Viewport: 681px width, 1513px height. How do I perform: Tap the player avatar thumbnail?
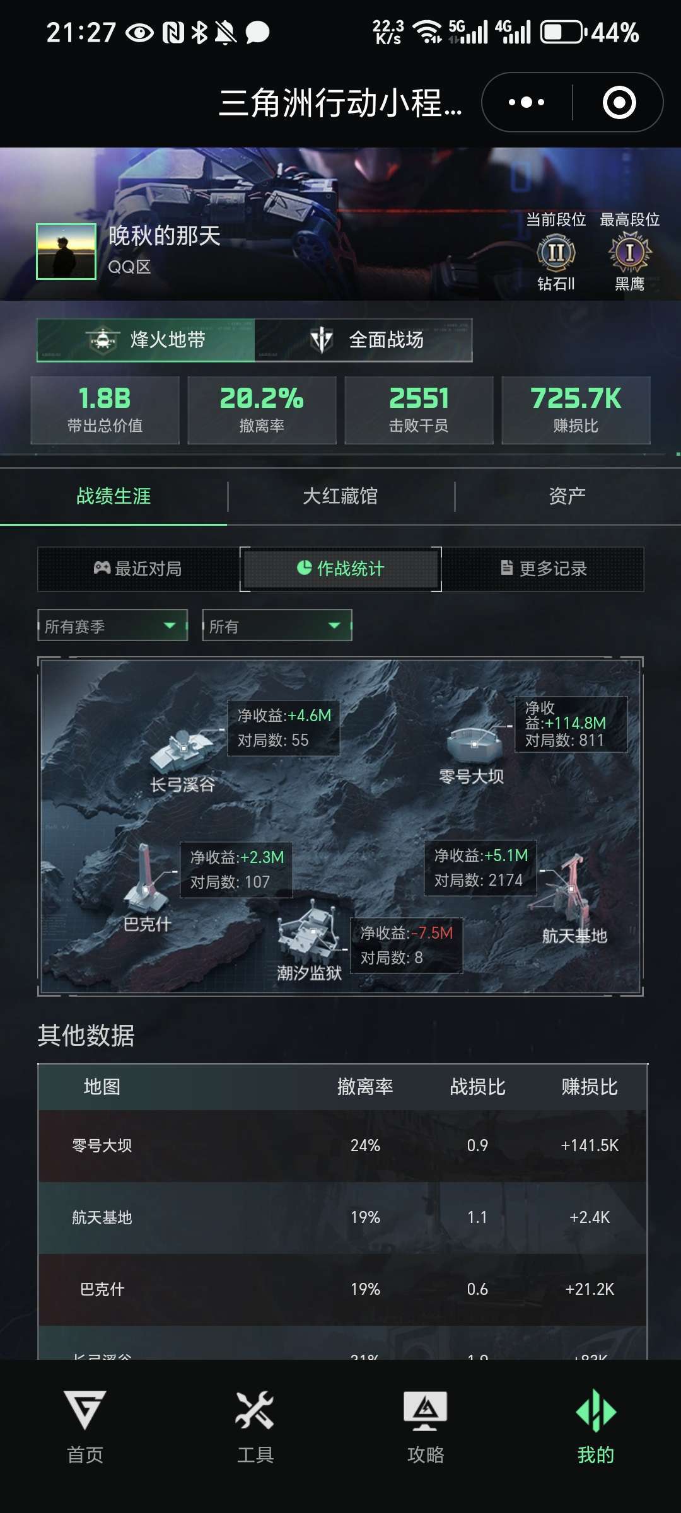click(x=66, y=251)
